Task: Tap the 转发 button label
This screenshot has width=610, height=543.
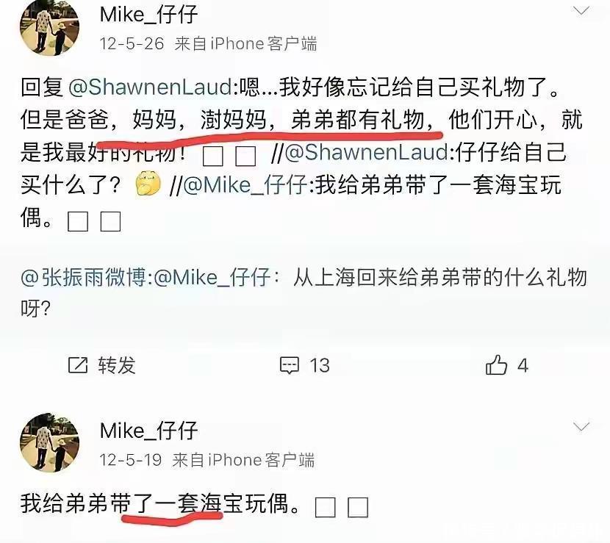Action: point(117,365)
